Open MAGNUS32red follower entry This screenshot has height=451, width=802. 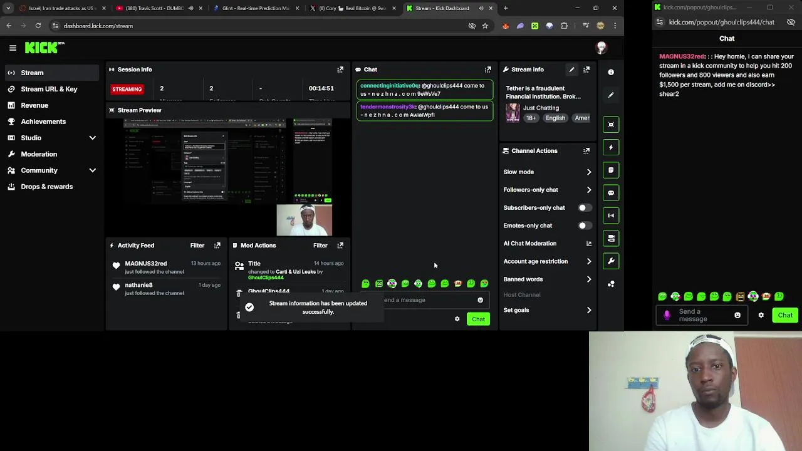click(x=165, y=267)
